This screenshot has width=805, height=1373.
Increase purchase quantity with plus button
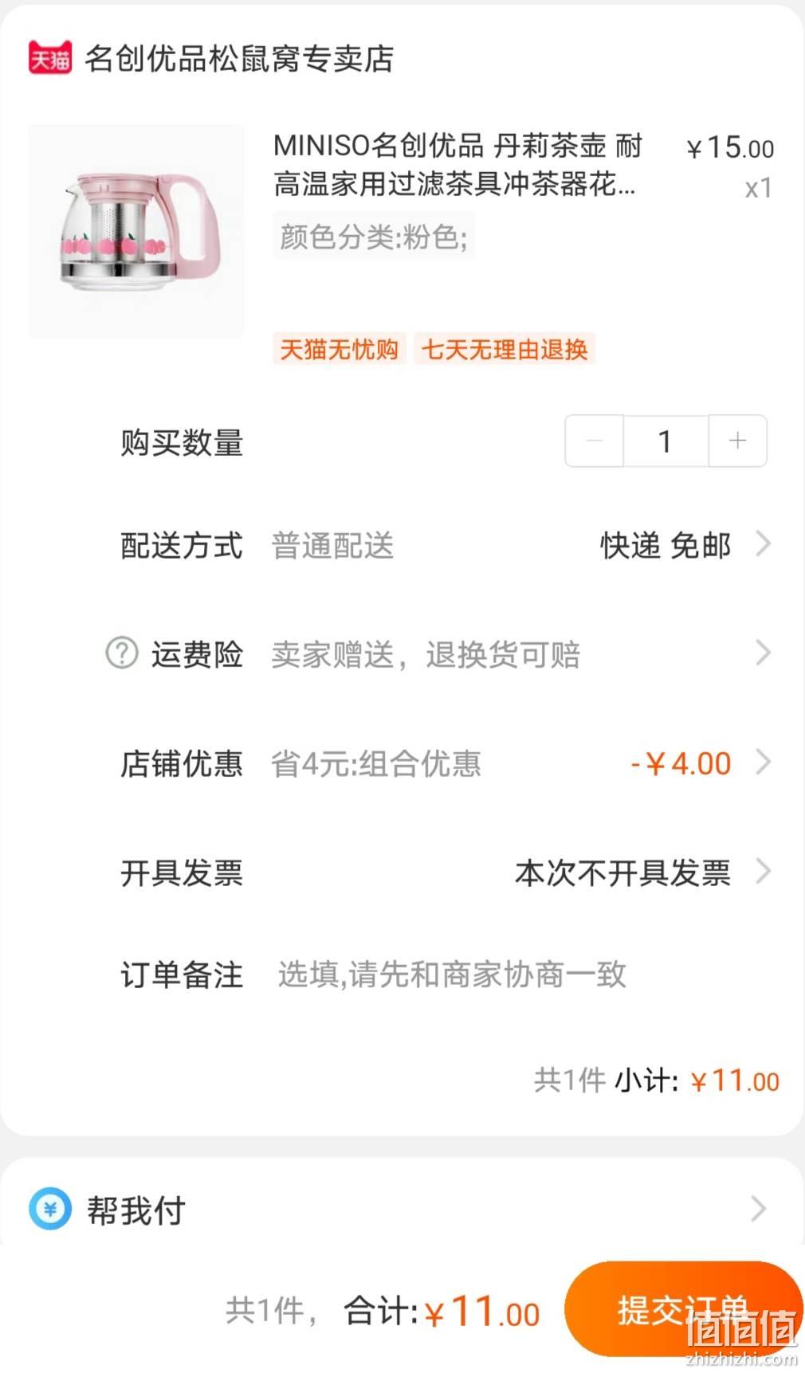738,441
